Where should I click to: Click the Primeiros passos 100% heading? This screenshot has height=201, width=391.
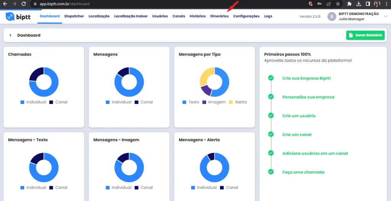point(288,54)
